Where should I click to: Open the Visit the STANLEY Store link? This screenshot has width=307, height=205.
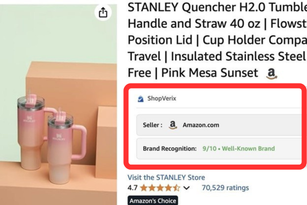(x=166, y=177)
